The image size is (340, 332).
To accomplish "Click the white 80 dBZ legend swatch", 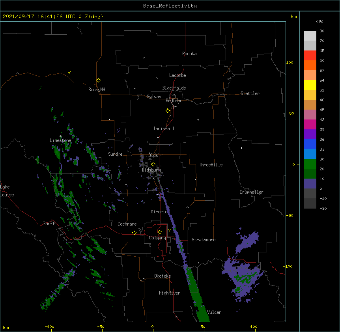I will point(310,36).
